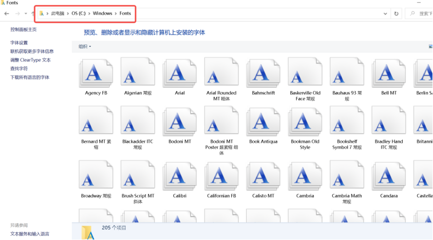Click OS (C:) in the address path
433x240 pixels.
click(x=78, y=13)
